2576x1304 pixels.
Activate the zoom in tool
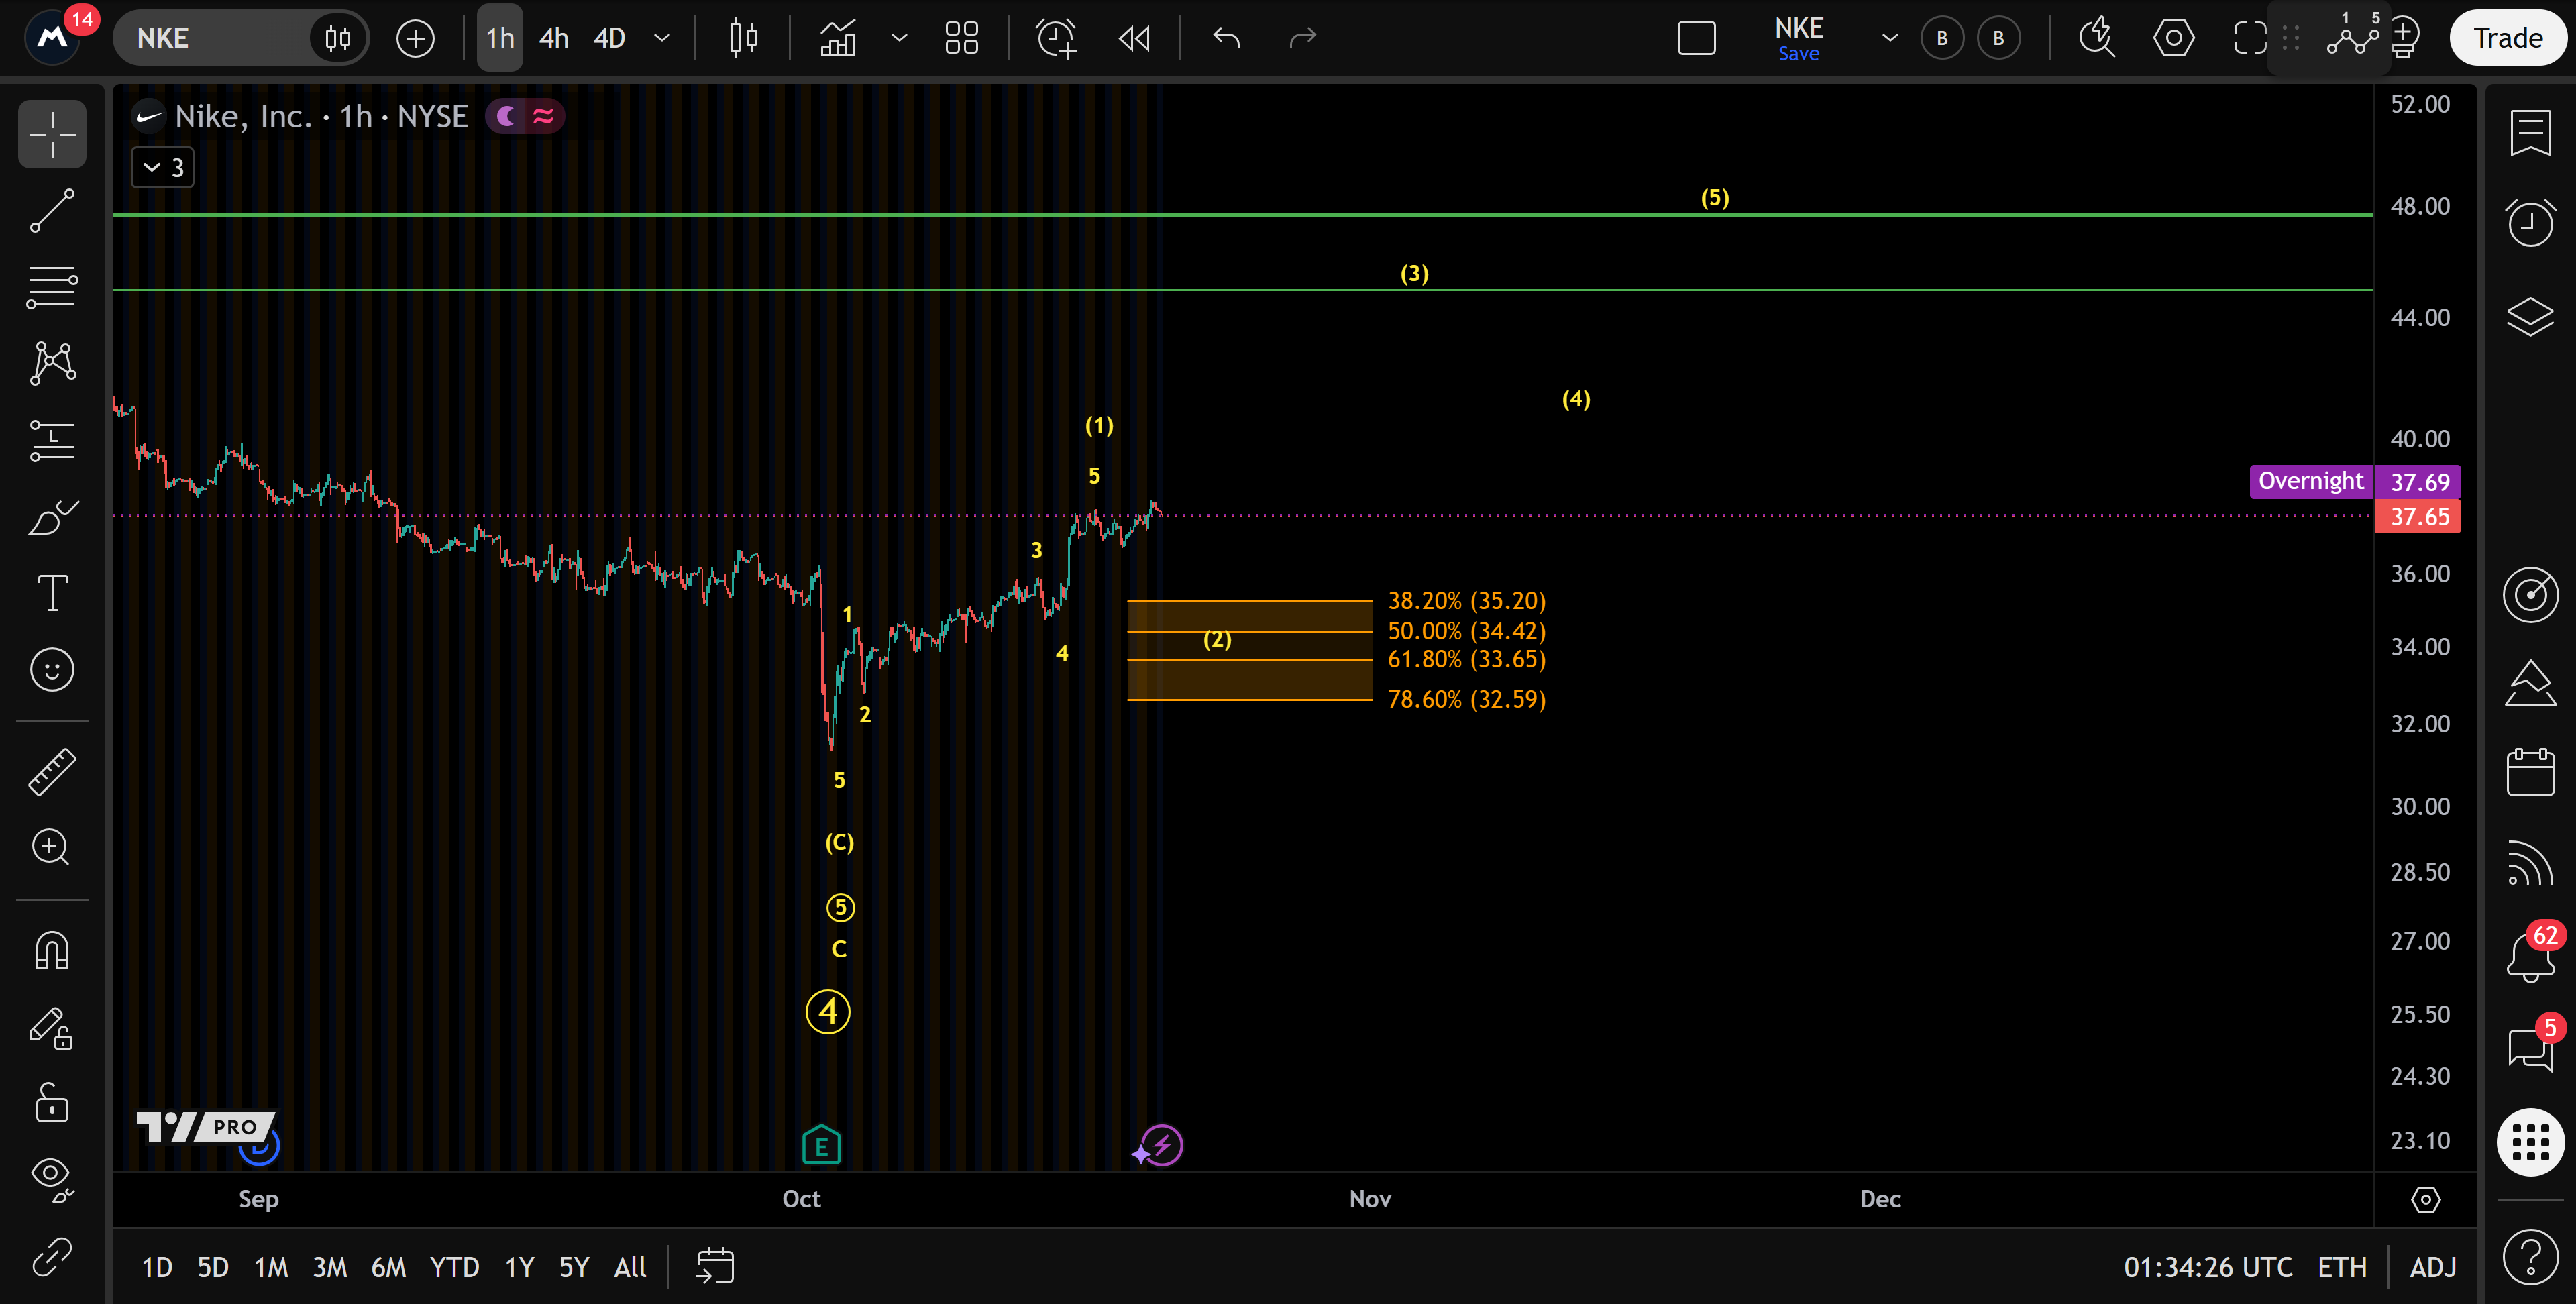click(52, 847)
